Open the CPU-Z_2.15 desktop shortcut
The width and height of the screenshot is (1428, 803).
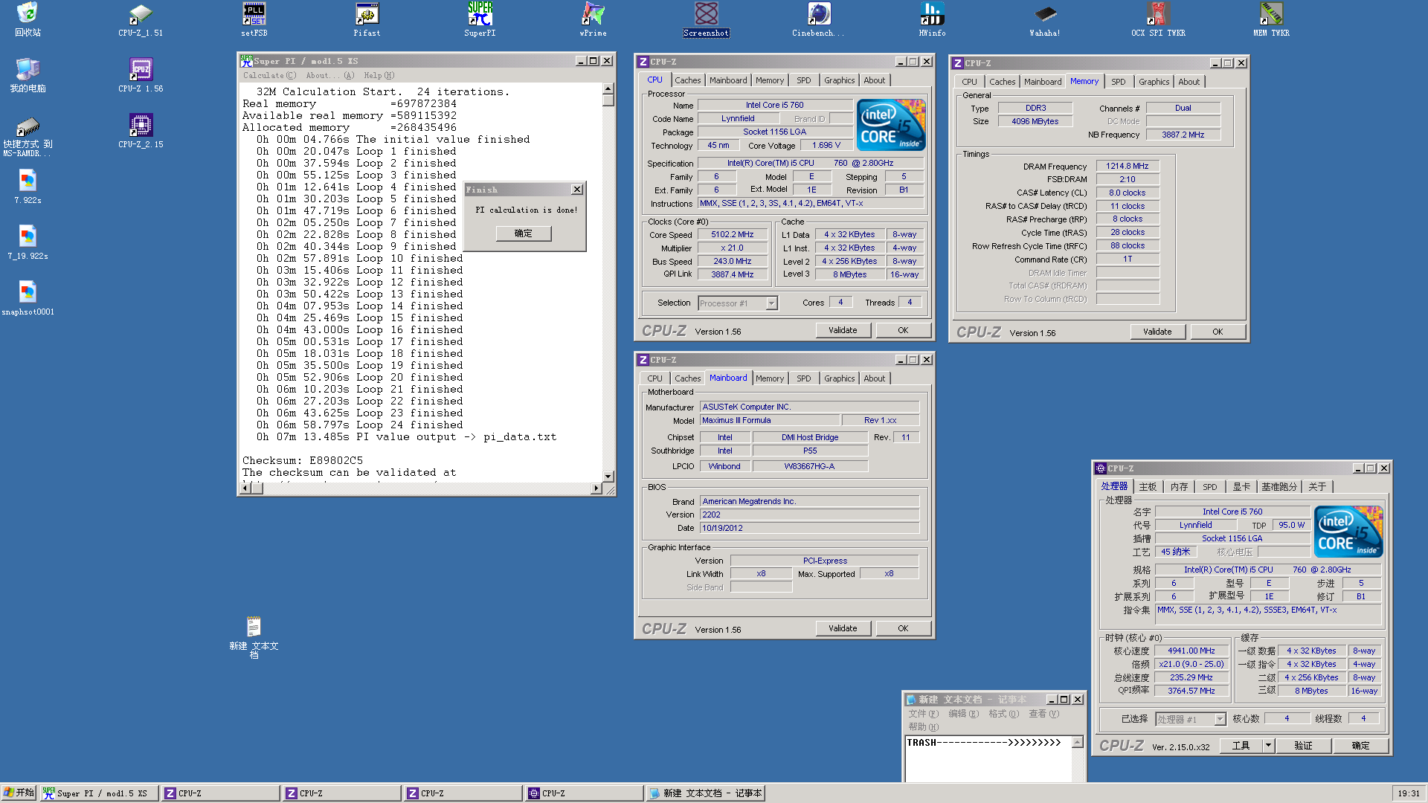pyautogui.click(x=141, y=131)
